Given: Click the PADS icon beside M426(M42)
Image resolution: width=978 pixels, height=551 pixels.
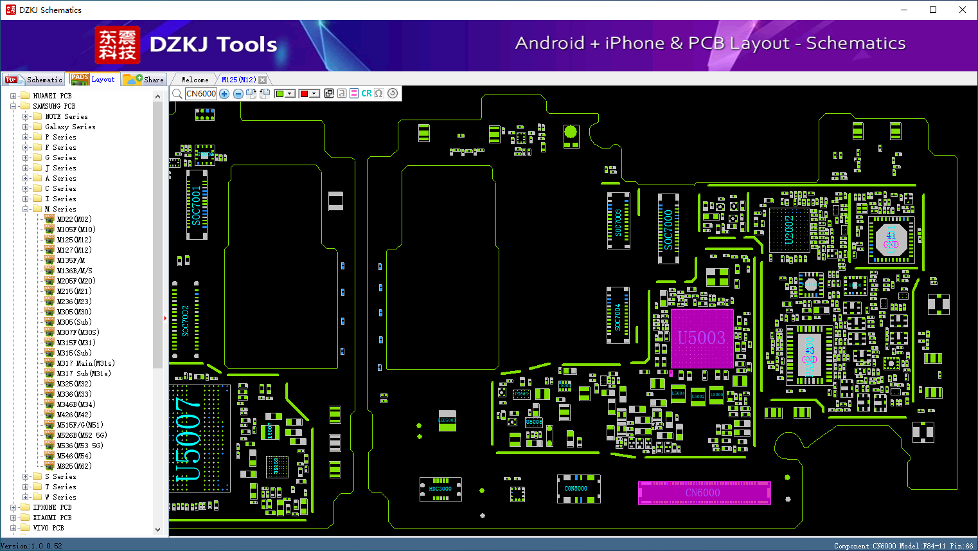Looking at the screenshot, I should point(49,415).
